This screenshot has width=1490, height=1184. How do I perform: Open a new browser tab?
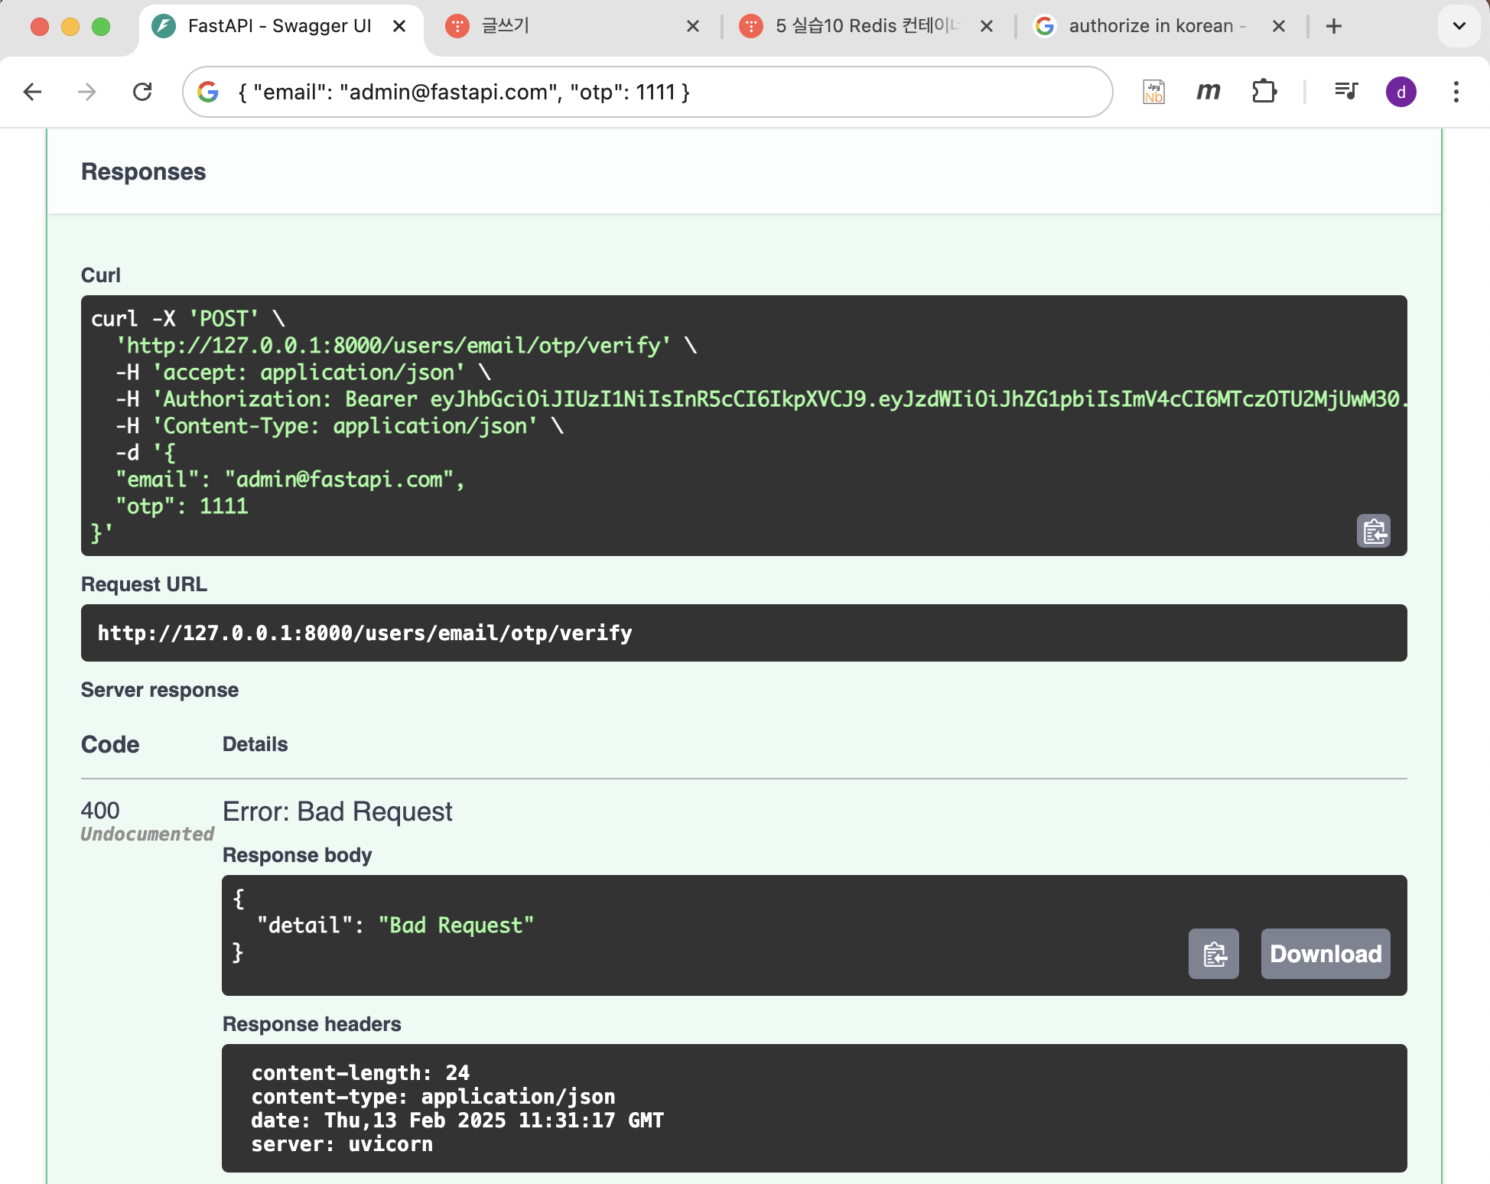pos(1334,26)
